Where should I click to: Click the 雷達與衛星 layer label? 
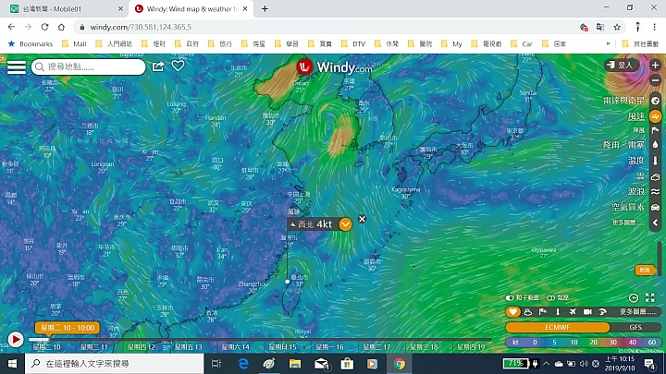point(623,101)
